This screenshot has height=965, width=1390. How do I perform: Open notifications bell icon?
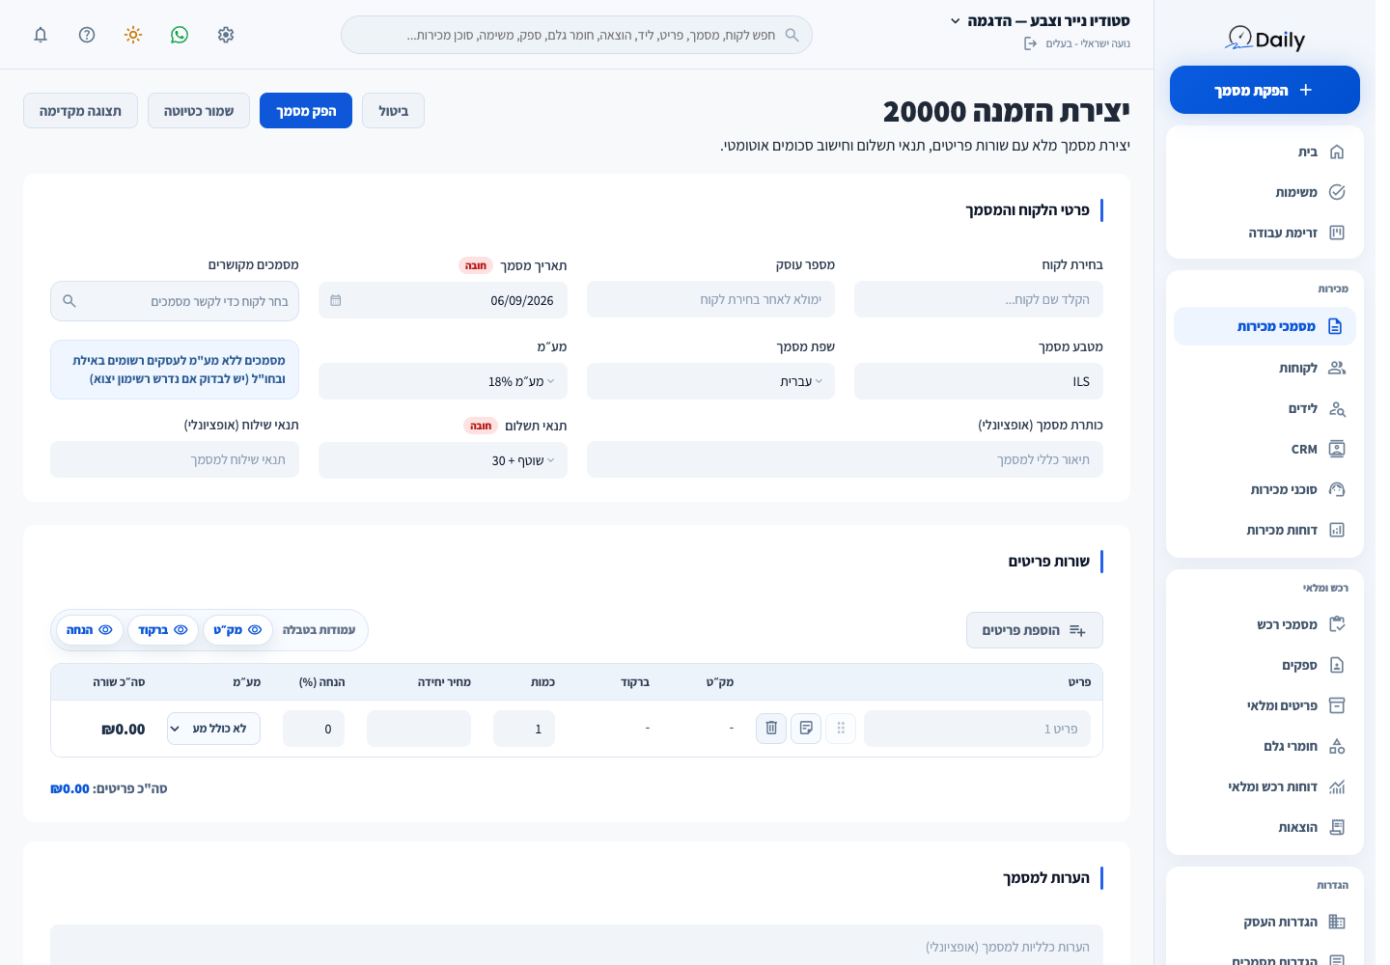pyautogui.click(x=41, y=35)
